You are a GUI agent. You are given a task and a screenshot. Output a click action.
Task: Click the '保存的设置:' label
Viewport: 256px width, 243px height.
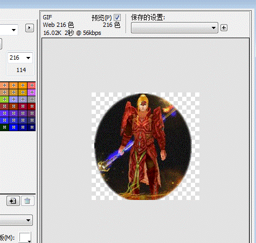148,18
